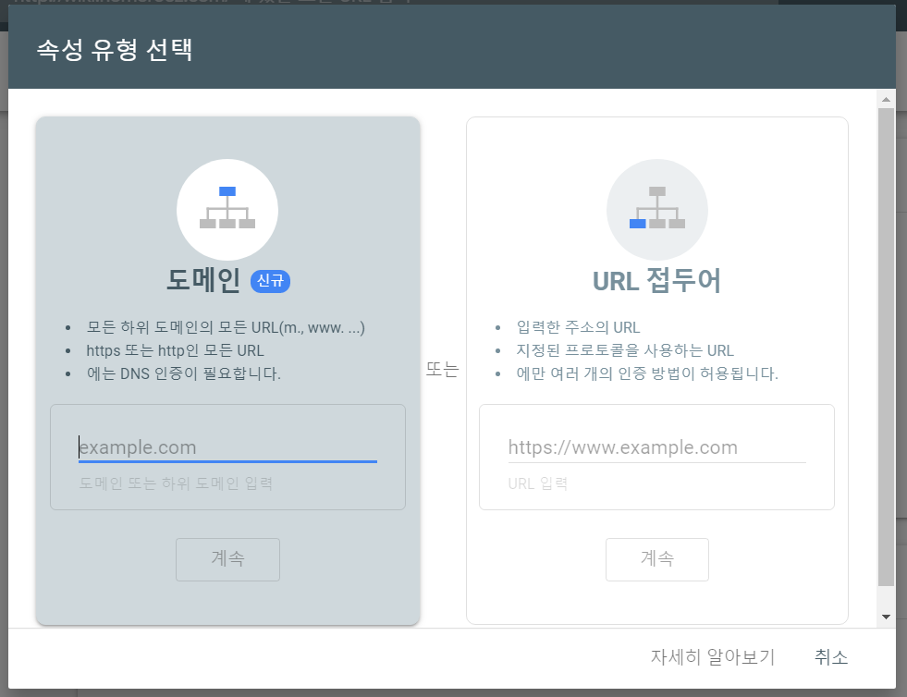This screenshot has width=907, height=697.
Task: Click the Domain property network icon
Action: click(227, 209)
